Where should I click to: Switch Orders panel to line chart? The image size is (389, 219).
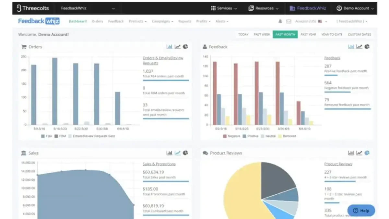point(177,47)
